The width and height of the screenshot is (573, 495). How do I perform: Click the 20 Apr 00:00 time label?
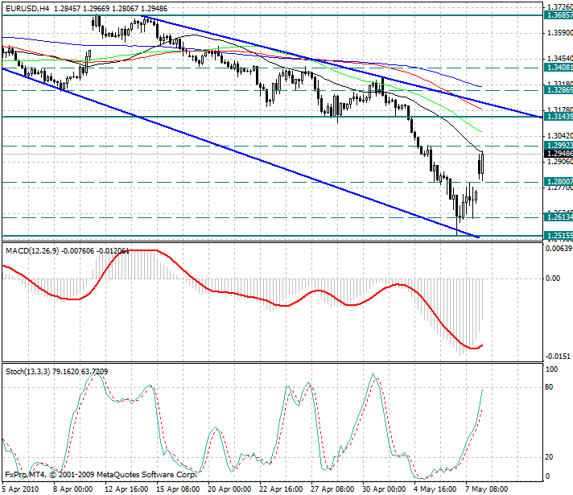[x=229, y=489]
